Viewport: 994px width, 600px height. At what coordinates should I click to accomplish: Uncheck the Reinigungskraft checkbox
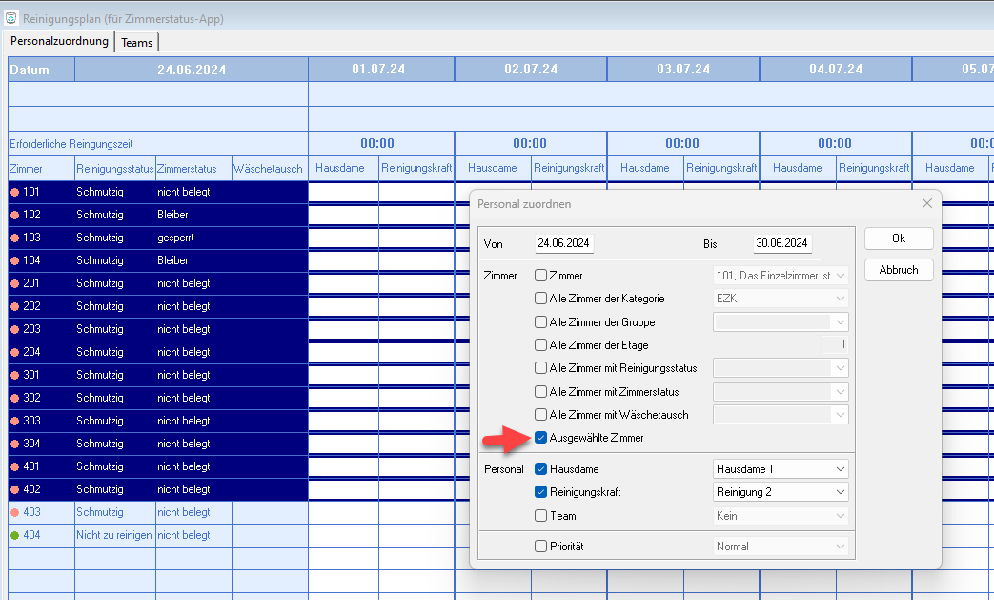pyautogui.click(x=540, y=492)
